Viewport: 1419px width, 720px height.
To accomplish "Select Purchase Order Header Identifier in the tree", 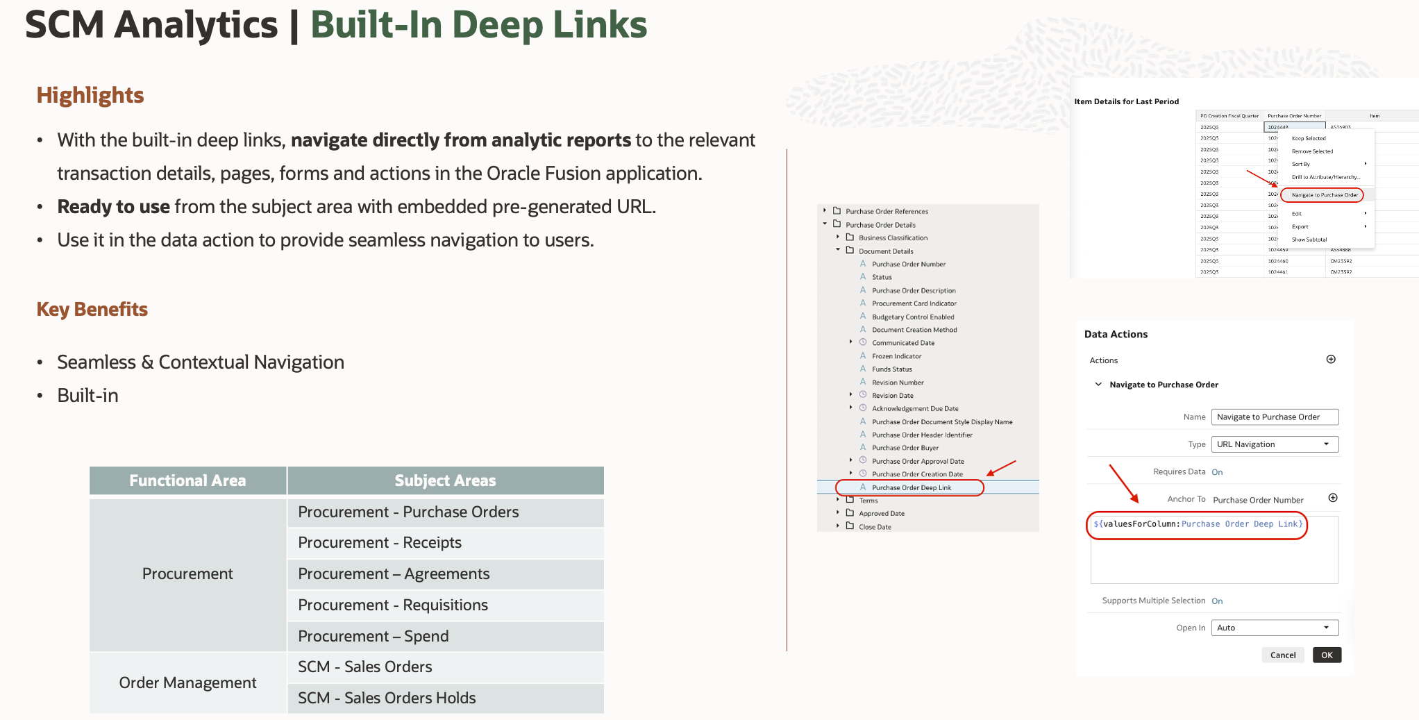I will (922, 435).
